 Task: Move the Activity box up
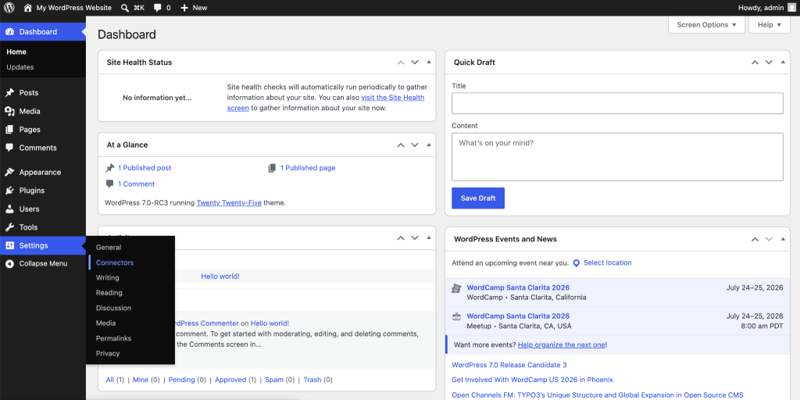click(x=401, y=237)
